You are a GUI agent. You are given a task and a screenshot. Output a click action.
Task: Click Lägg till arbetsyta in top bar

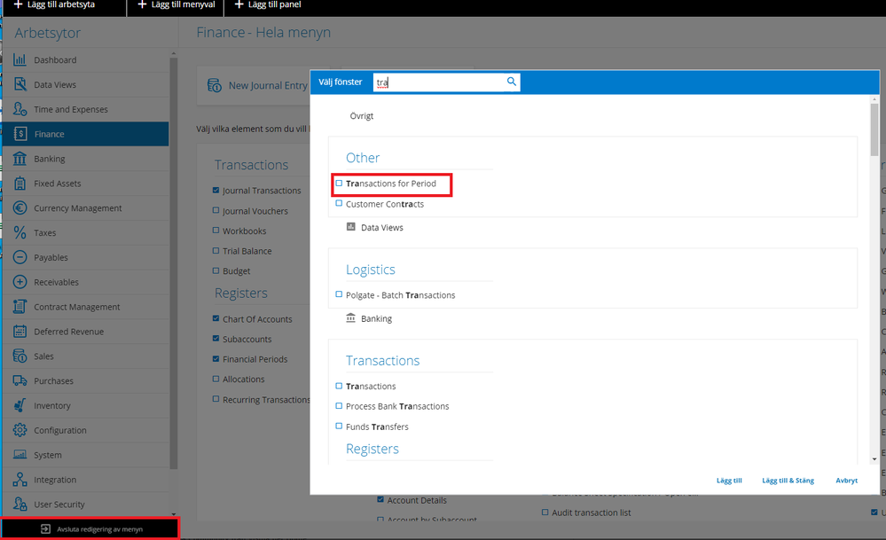tap(54, 5)
